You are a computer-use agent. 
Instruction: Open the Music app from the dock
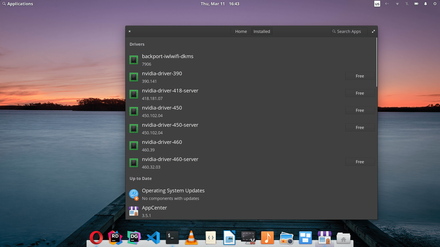point(267,237)
